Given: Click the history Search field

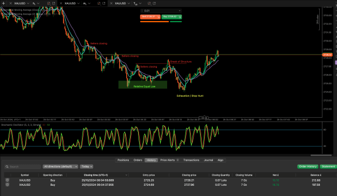Looking at the screenshot, I should pos(23,166).
